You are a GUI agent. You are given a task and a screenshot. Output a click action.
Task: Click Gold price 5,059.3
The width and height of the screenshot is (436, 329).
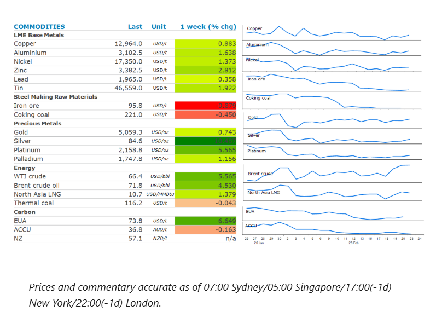coord(130,132)
